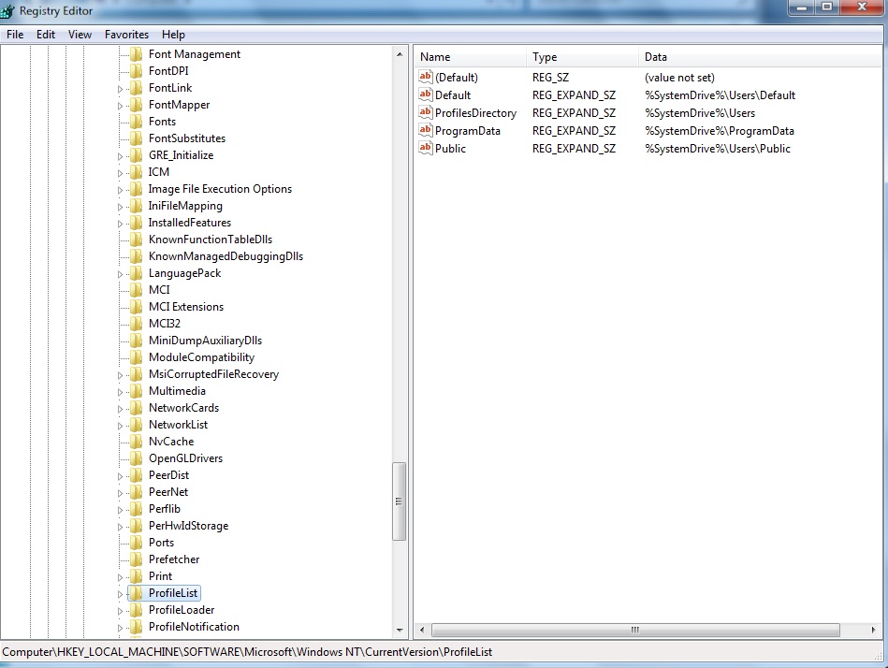Image resolution: width=888 pixels, height=668 pixels.
Task: Select the PerHwIdStorage key
Action: coord(189,526)
